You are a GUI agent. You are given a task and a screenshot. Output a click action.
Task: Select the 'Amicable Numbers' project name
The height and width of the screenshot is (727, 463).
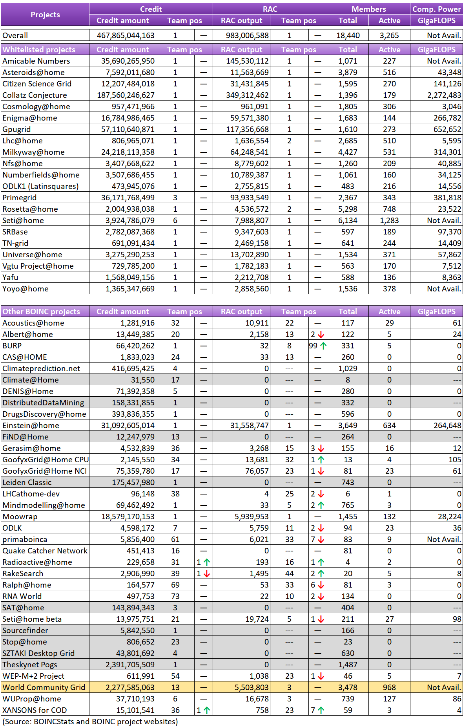[36, 61]
